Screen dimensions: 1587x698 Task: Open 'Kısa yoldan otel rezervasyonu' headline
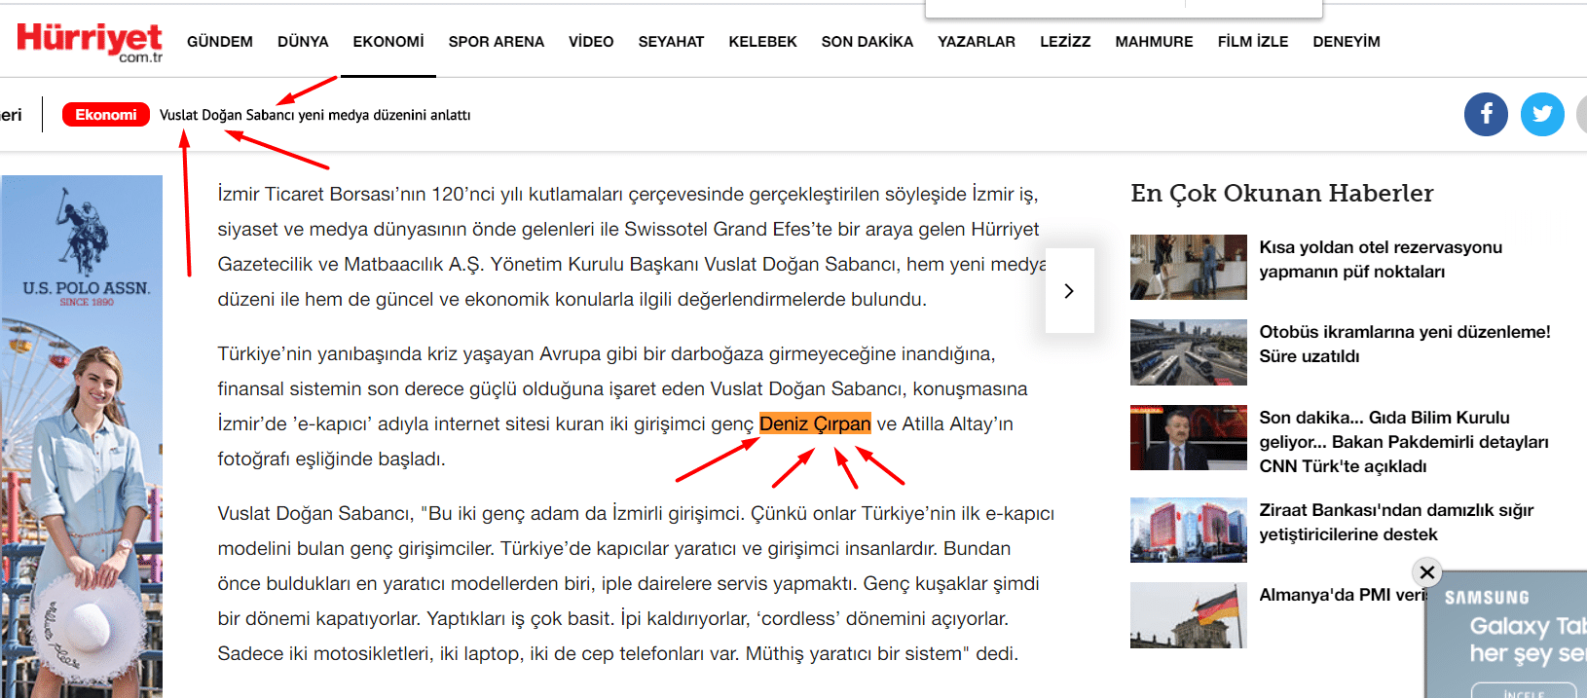pyautogui.click(x=1381, y=260)
